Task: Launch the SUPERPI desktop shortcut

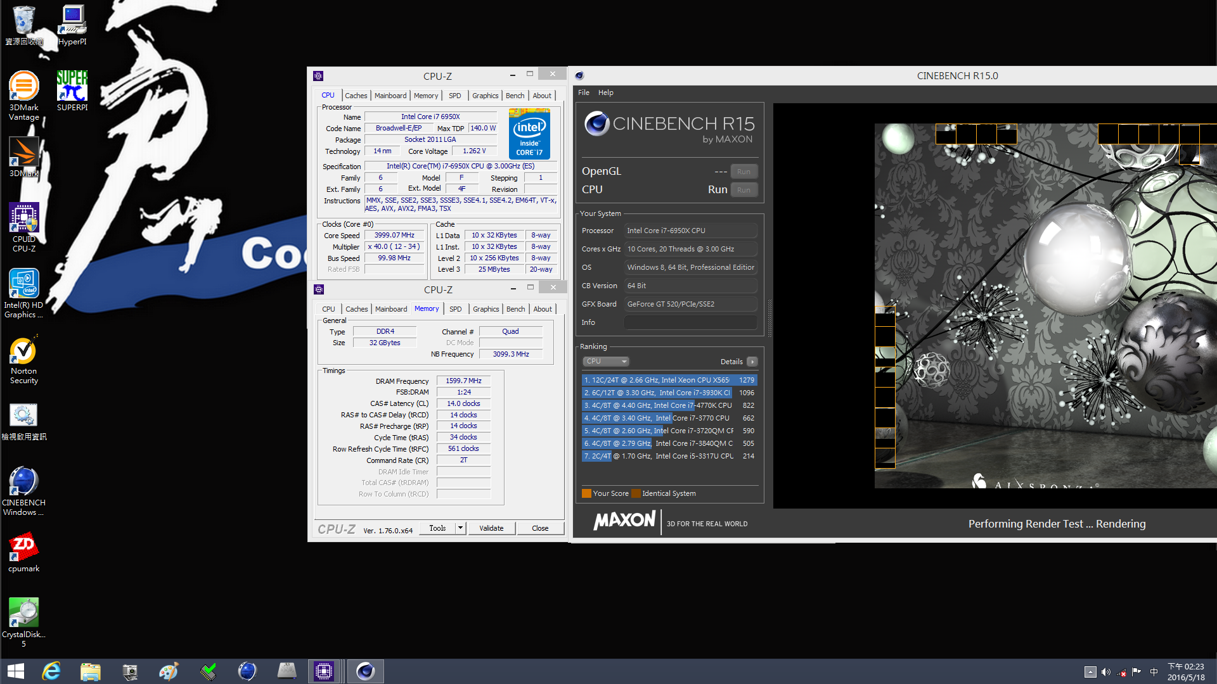Action: click(x=72, y=91)
